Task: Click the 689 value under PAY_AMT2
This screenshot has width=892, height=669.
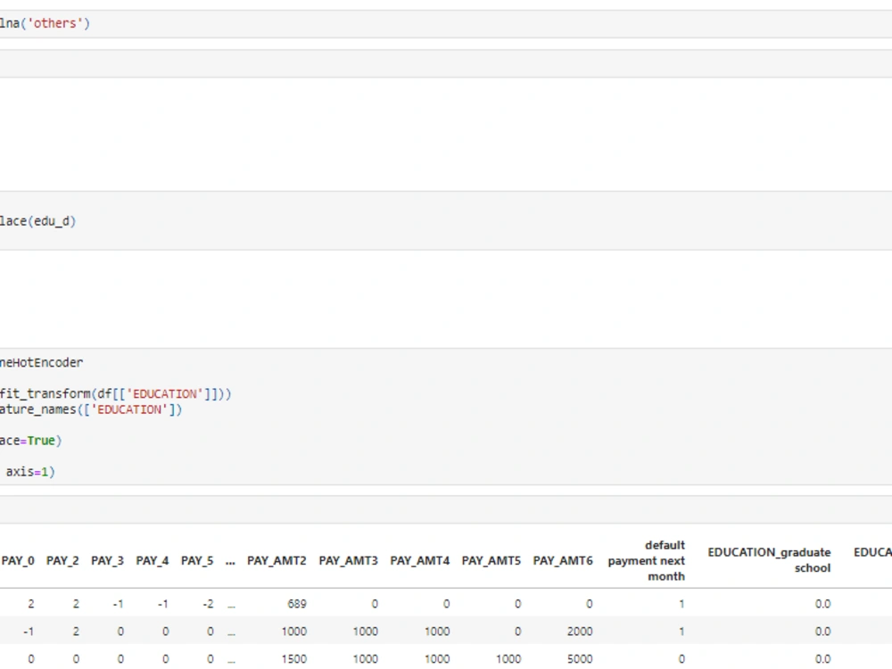Action: pos(297,604)
